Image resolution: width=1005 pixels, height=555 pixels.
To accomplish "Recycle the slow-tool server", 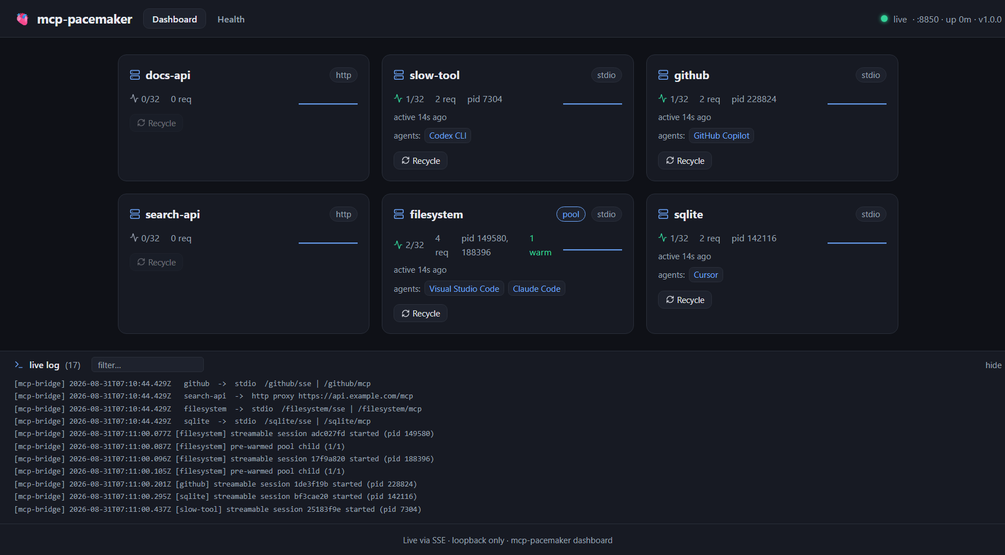I will [421, 161].
